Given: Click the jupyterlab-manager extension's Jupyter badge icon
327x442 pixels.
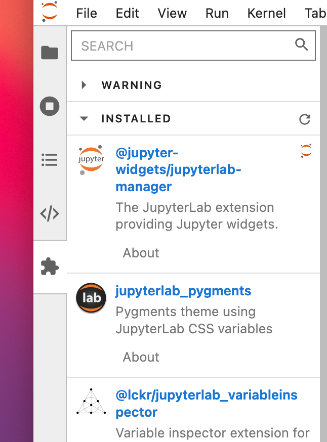Looking at the screenshot, I should coord(306,150).
